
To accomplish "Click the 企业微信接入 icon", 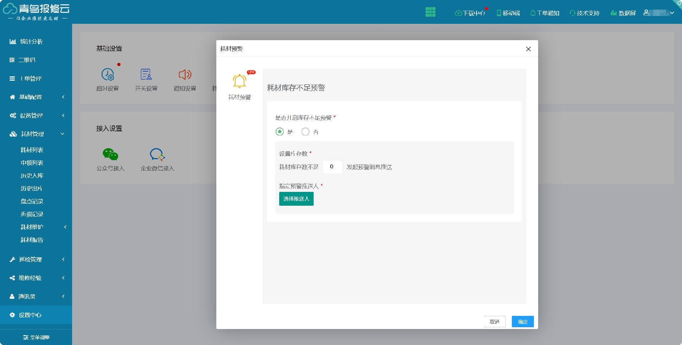I will (x=157, y=155).
